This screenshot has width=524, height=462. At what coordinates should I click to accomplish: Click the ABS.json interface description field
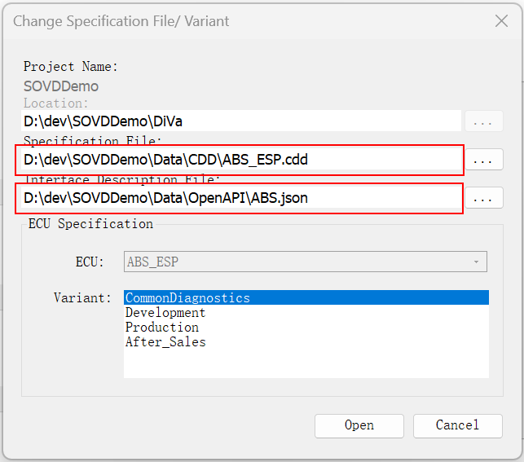240,198
